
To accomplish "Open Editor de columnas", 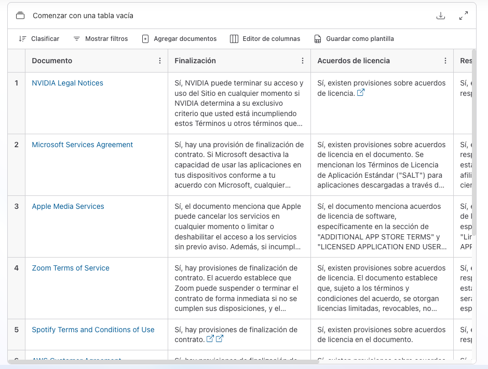I will point(265,39).
